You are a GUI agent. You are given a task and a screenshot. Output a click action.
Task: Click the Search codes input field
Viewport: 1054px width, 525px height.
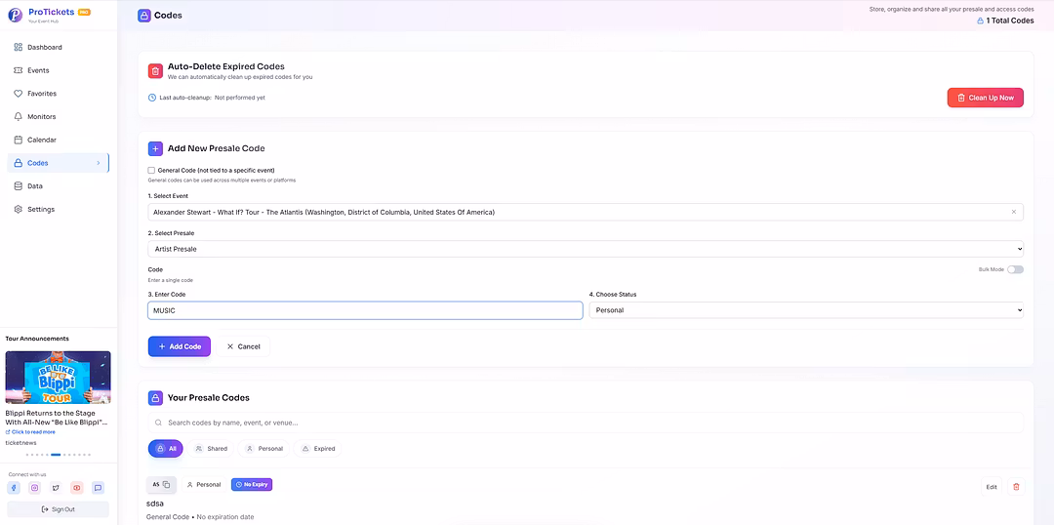(x=586, y=423)
